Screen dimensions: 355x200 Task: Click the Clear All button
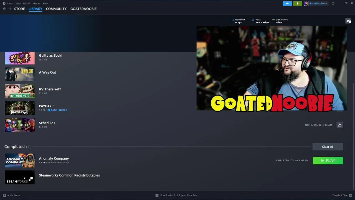(328, 147)
